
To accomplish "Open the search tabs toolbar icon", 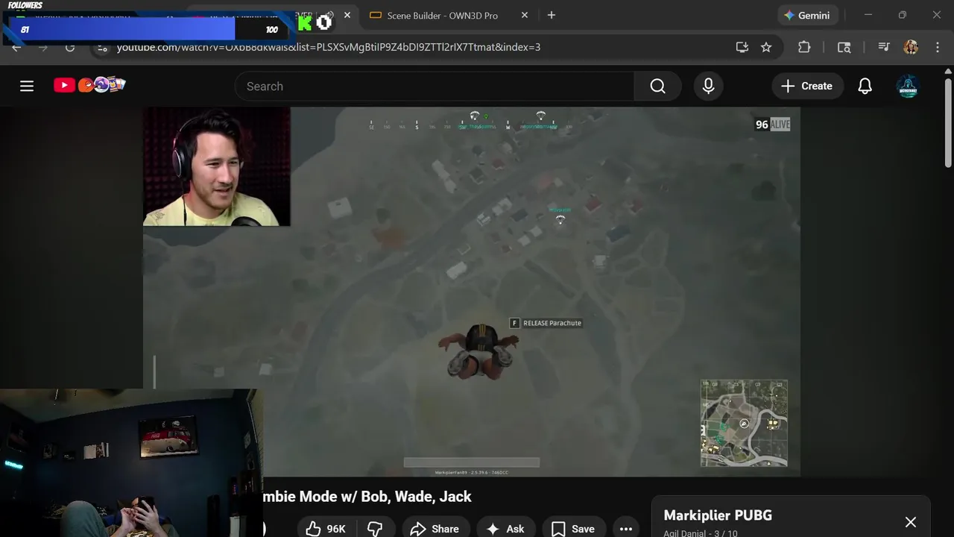I will [x=844, y=47].
